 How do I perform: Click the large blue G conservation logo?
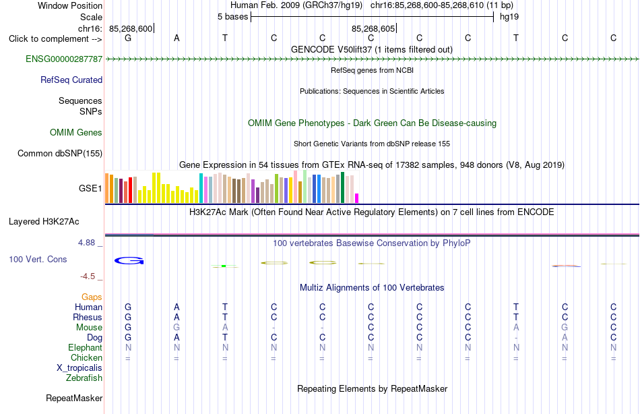click(129, 261)
